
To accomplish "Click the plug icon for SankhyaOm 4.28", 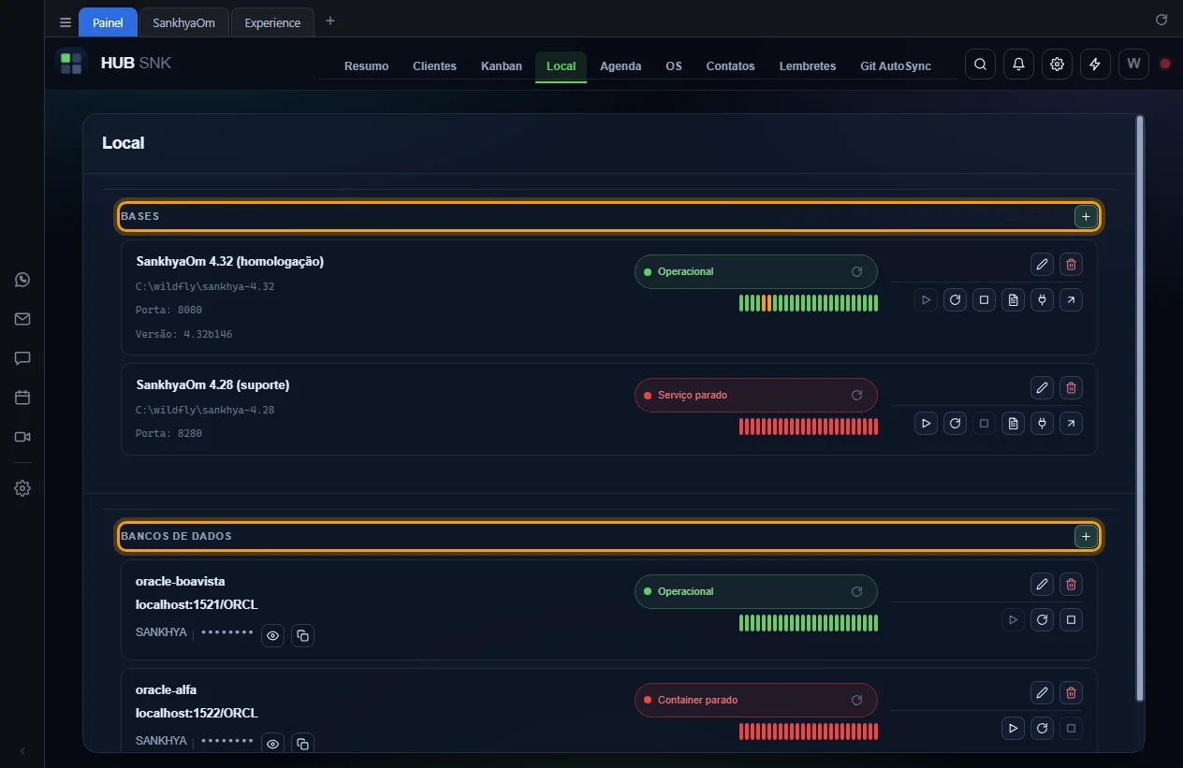I will click(x=1042, y=424).
